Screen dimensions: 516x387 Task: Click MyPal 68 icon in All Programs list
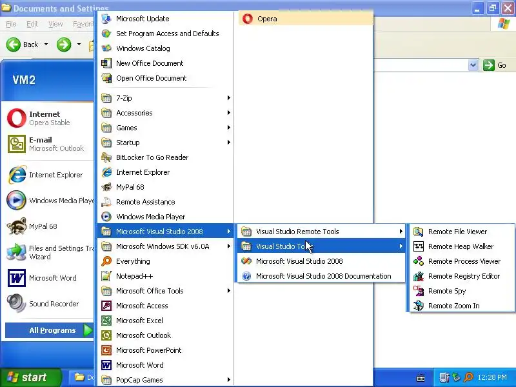[106, 187]
